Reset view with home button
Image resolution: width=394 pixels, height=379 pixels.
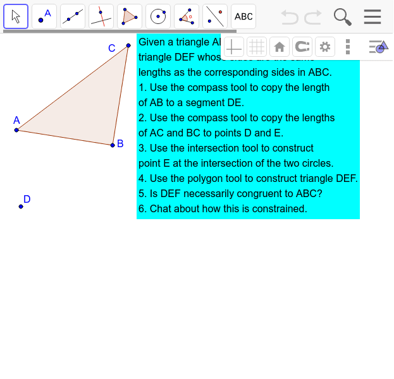[280, 47]
